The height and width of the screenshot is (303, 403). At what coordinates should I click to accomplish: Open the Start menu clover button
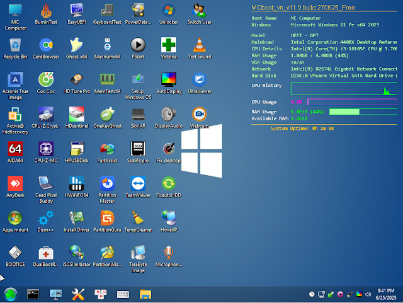coord(11,294)
